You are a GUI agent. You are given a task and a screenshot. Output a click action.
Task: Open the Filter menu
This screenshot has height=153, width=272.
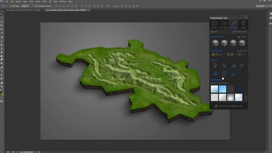[x=45, y=1]
